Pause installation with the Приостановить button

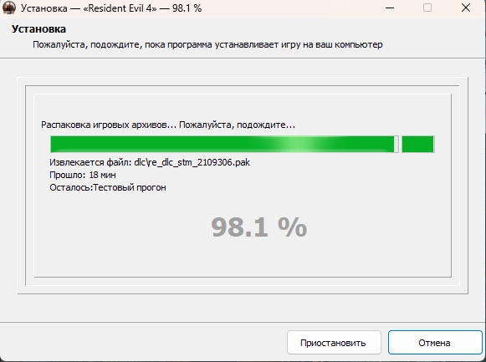(334, 343)
